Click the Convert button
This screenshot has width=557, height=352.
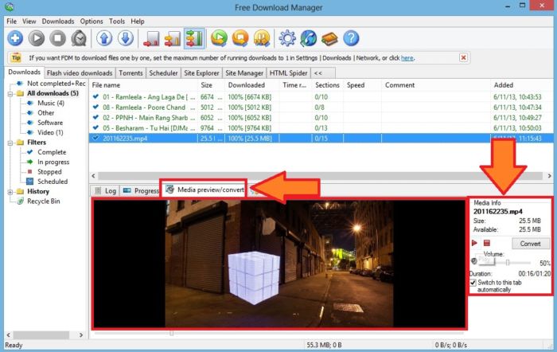(531, 244)
